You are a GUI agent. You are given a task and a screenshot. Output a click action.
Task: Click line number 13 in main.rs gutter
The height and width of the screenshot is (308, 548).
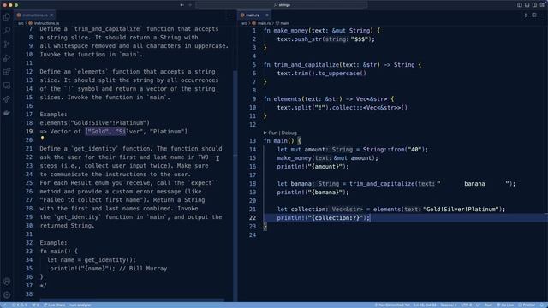click(253, 141)
